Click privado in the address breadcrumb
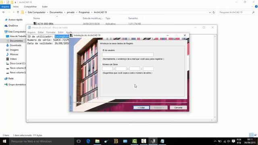258x145 pixels. tap(71, 12)
